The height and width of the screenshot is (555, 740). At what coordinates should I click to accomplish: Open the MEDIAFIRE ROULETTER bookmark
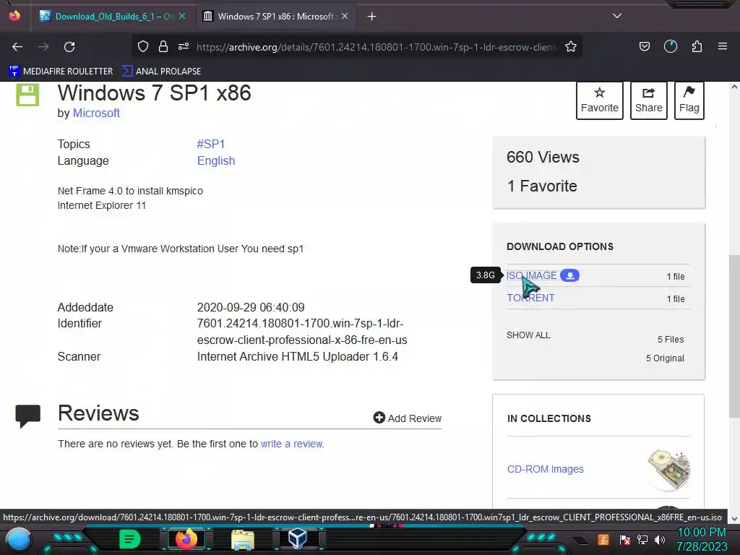pyautogui.click(x=61, y=72)
